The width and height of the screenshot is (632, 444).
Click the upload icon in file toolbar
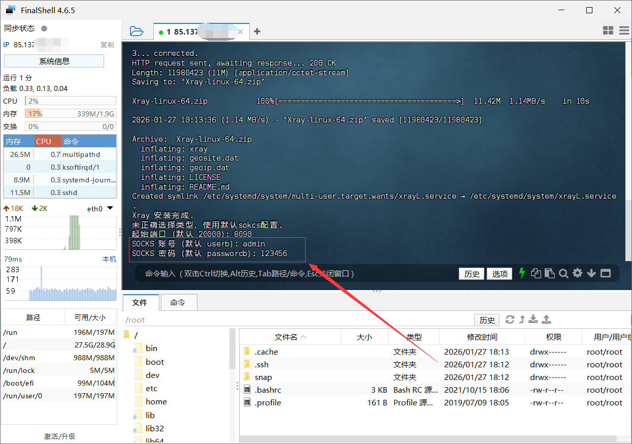tap(546, 320)
